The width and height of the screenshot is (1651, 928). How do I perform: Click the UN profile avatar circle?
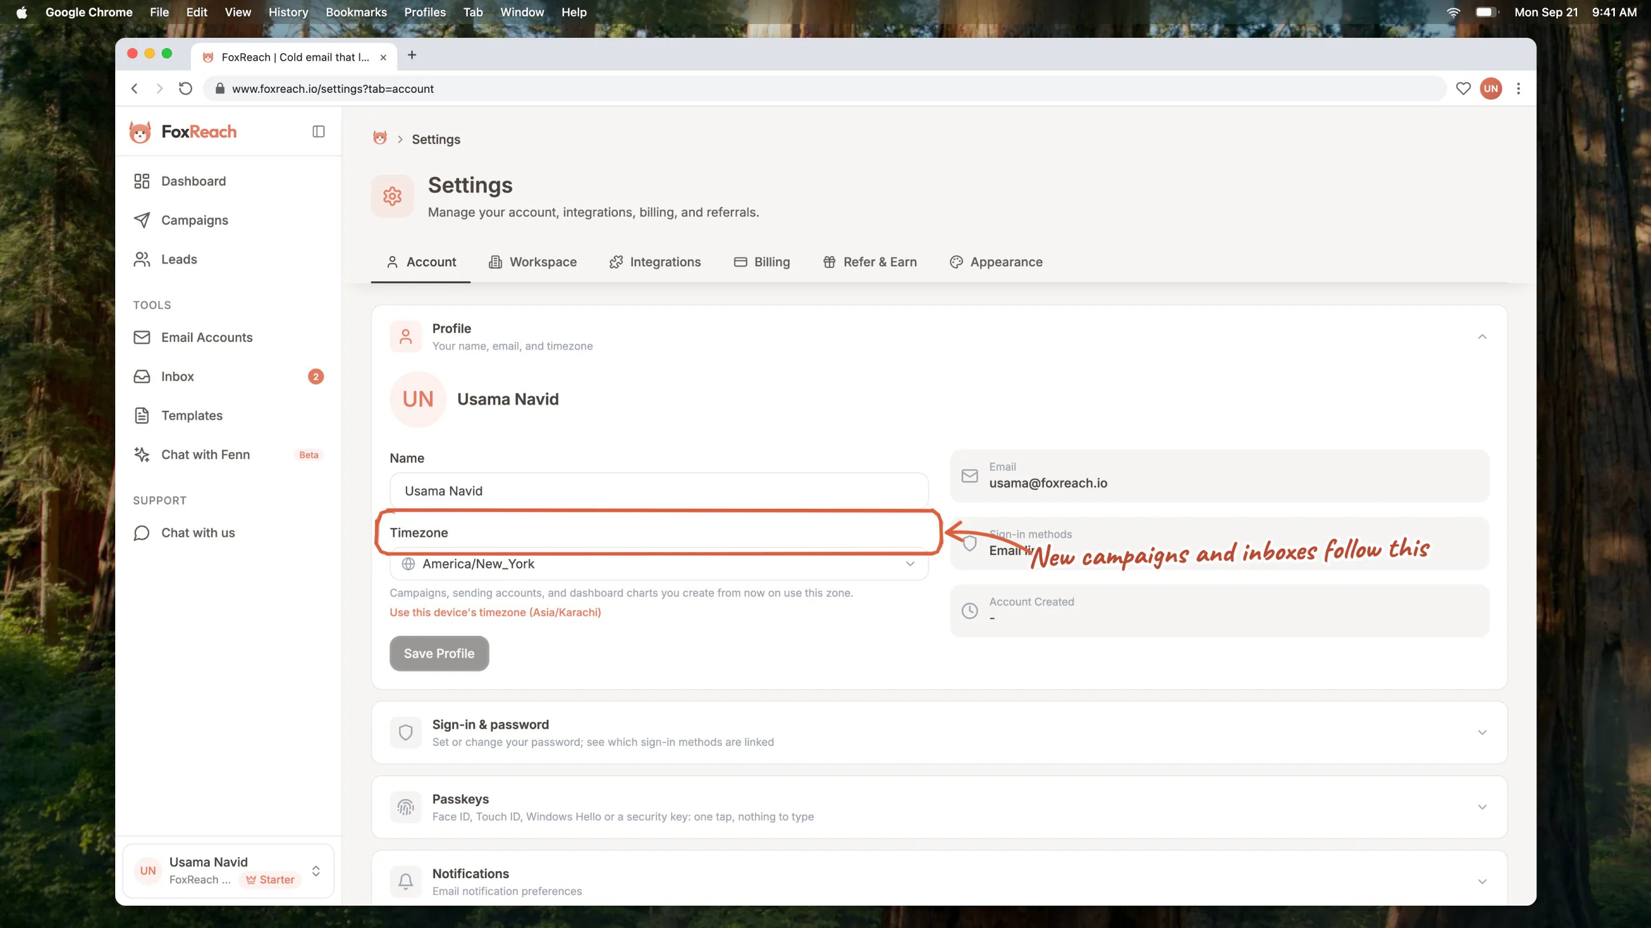pyautogui.click(x=418, y=399)
